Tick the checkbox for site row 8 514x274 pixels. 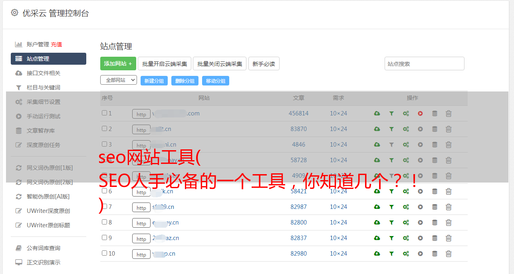point(104,222)
